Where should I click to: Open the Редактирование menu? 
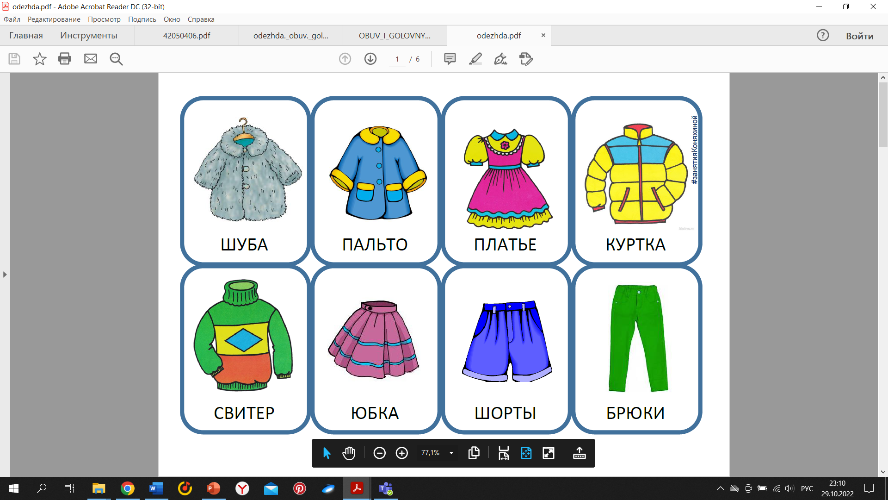(54, 19)
